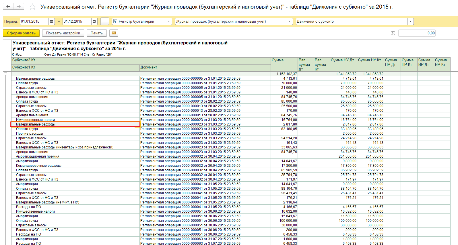This screenshot has height=245, width=458.
Task: Click the Печать button
Action: (x=97, y=33)
